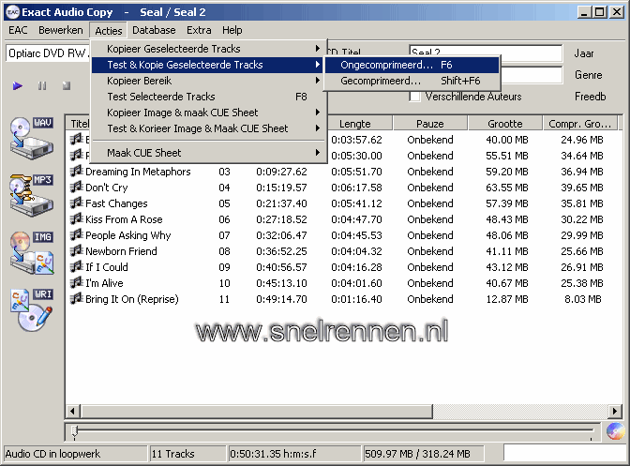Click the Grootte column header
Screen dimensions: 630x466
tap(505, 124)
